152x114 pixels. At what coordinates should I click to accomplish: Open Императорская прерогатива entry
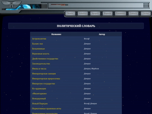(x=46, y=79)
